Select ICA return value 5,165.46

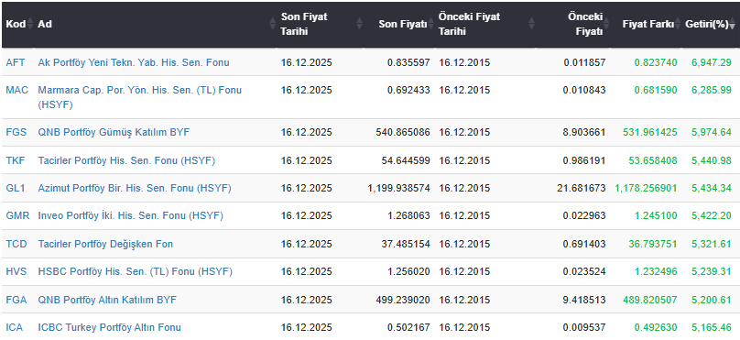tap(712, 327)
